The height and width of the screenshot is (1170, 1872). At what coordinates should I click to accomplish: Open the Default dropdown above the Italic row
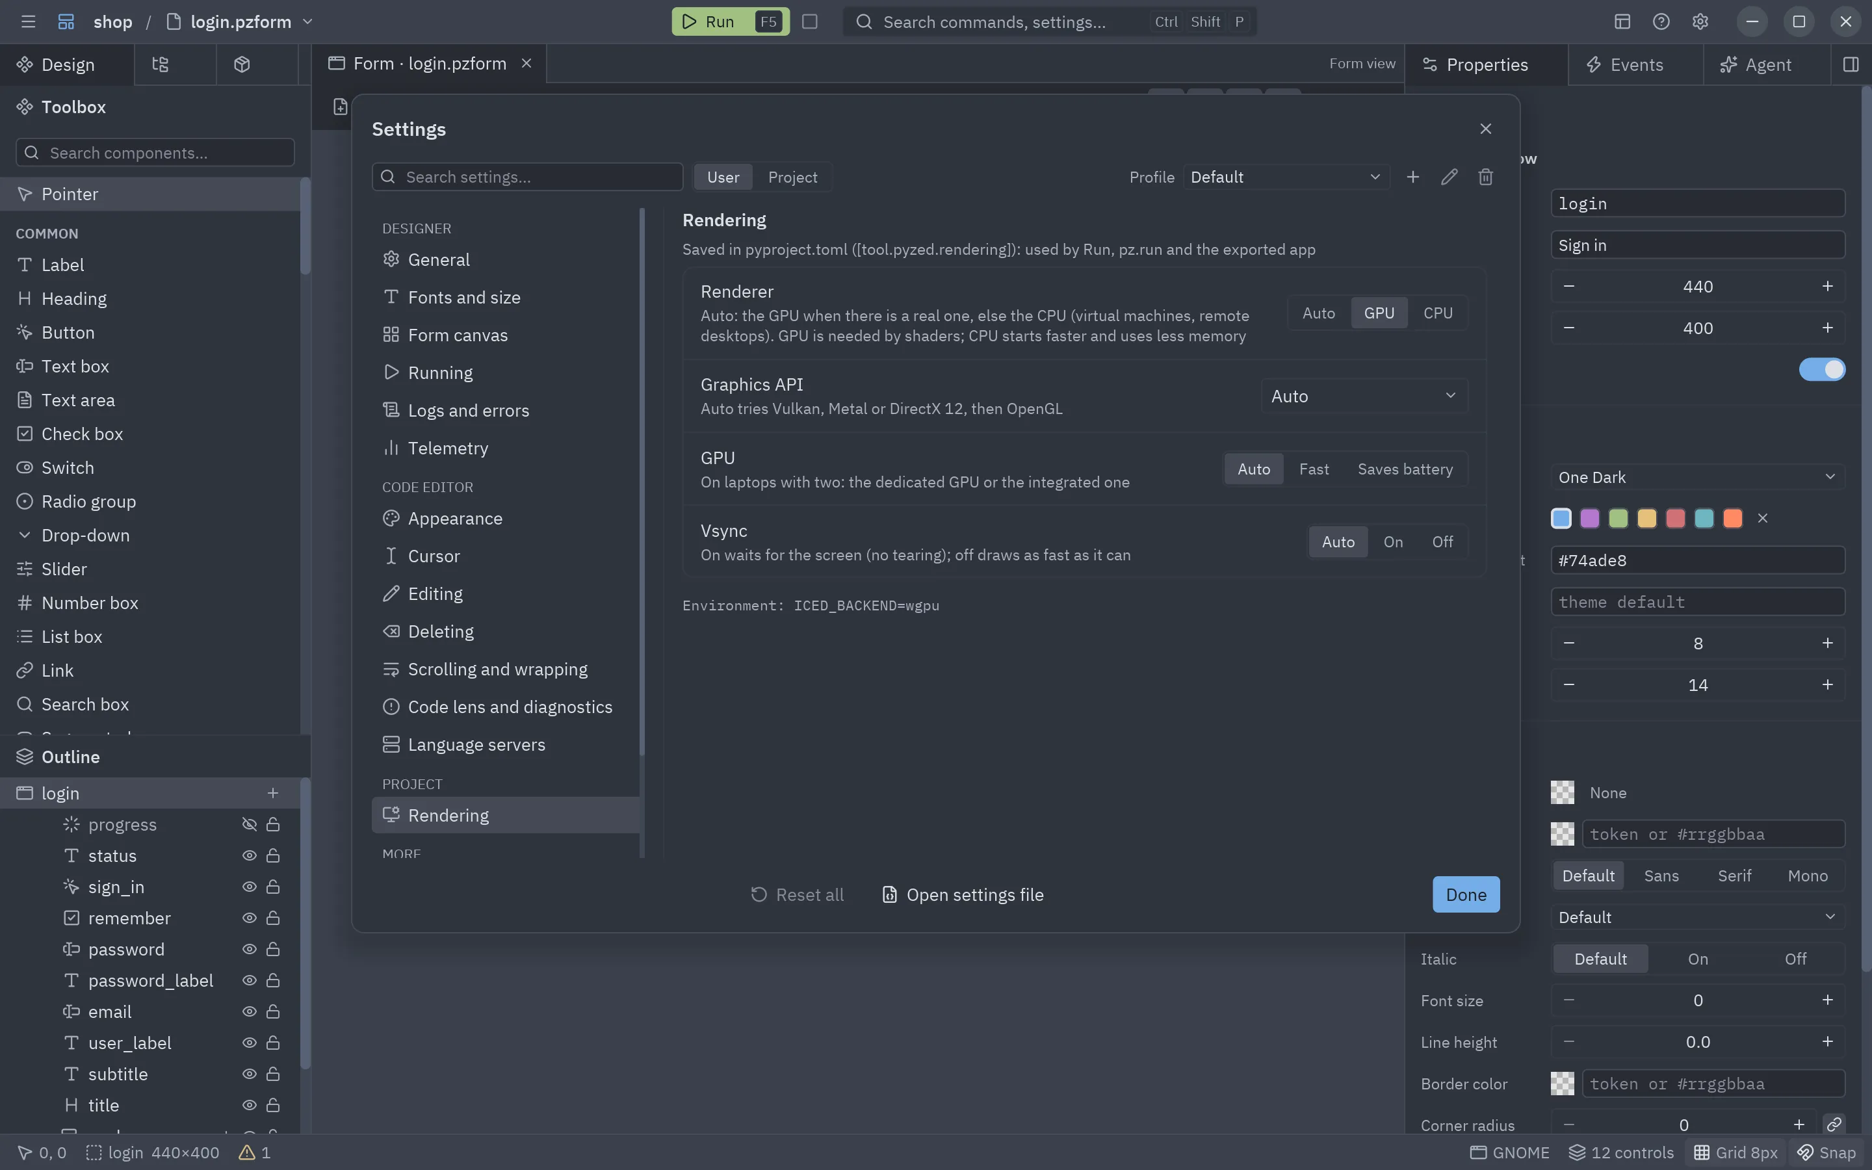pos(1697,918)
